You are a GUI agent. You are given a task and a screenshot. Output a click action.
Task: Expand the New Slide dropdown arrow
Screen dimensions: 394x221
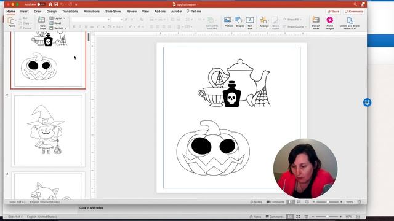47,20
